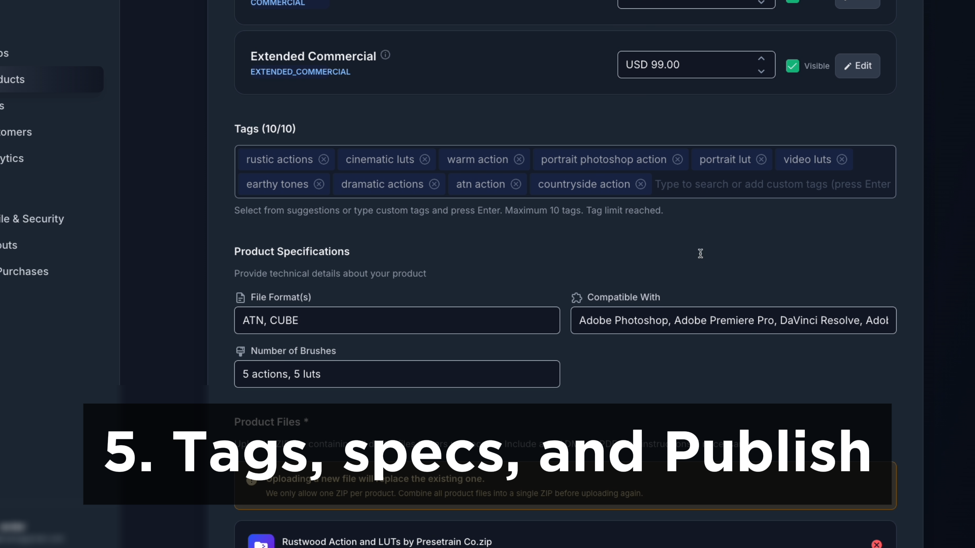Remove the 'video luts' tag

(842, 159)
